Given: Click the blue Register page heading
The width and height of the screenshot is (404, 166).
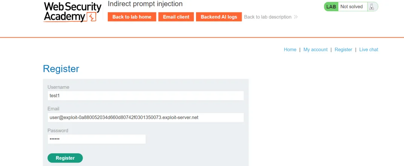Looking at the screenshot, I should [x=61, y=69].
